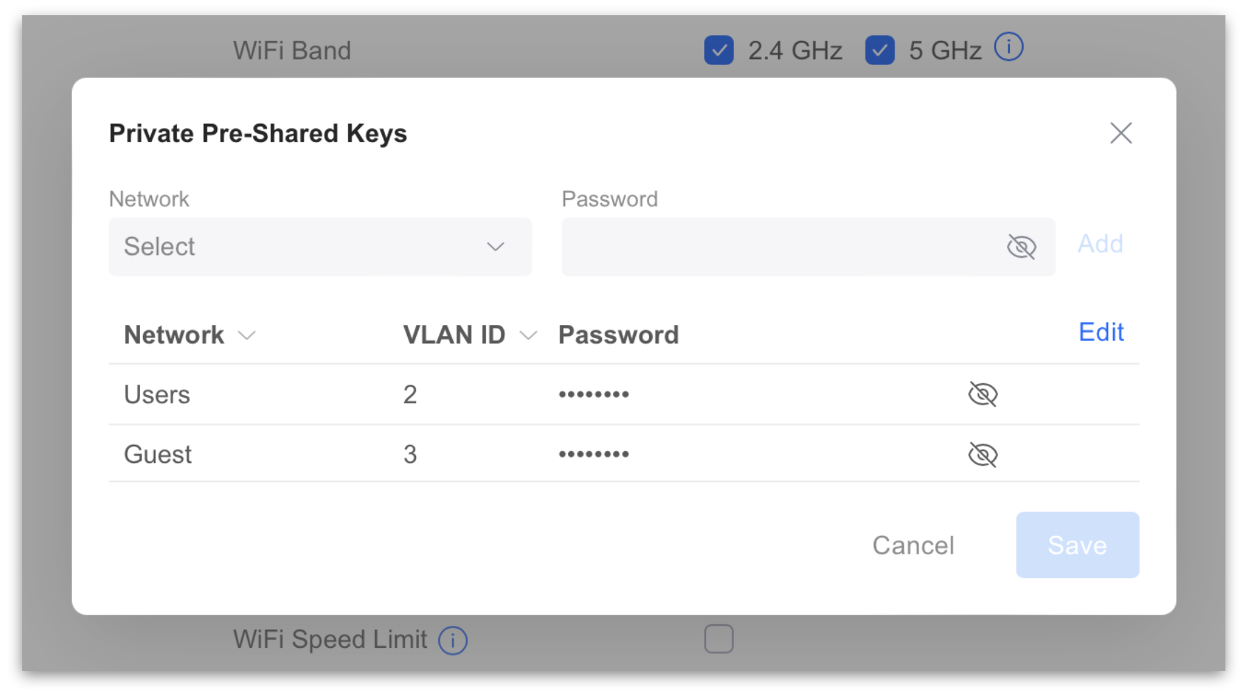The width and height of the screenshot is (1240, 693).
Task: Enable WiFi Speed Limit
Action: pyautogui.click(x=719, y=638)
